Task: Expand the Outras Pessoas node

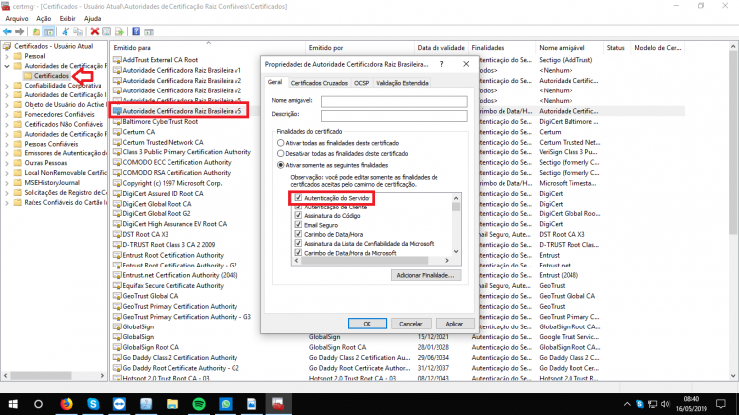Action: [7, 163]
